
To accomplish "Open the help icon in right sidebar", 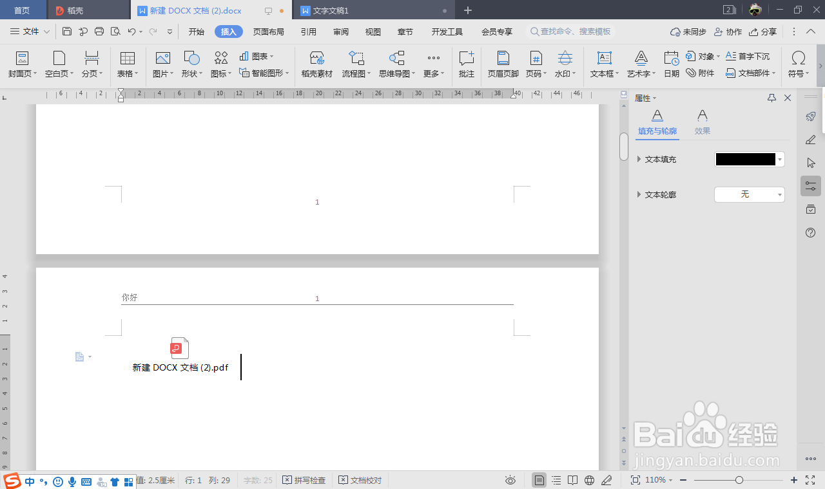I will [x=811, y=232].
